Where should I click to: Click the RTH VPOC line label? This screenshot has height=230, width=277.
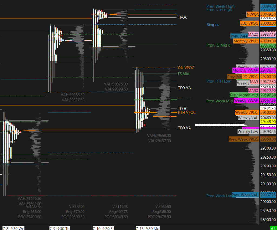click(187, 113)
